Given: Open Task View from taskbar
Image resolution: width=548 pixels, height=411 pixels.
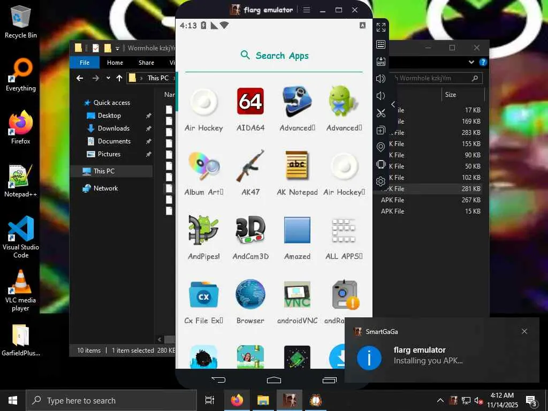Looking at the screenshot, I should [210, 400].
